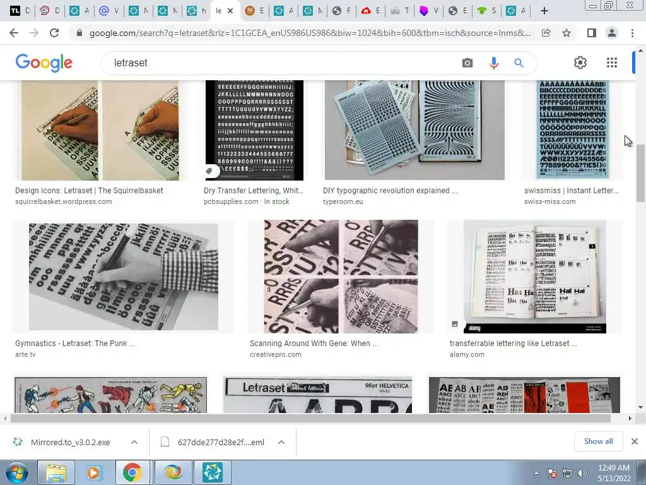Viewport: 646px width, 485px height.
Task: Switch to the tab with green wifi icon
Action: (486, 11)
